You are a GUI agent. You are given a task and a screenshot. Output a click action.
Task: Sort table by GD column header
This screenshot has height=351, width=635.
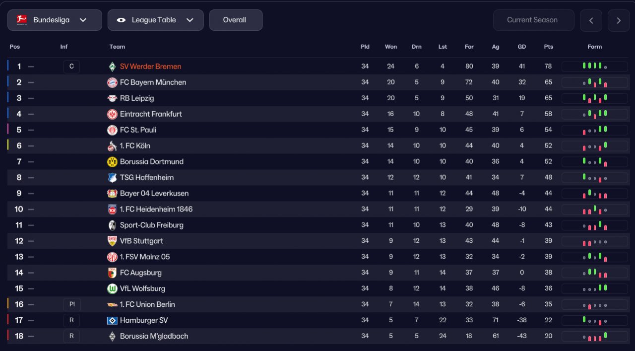click(x=522, y=47)
